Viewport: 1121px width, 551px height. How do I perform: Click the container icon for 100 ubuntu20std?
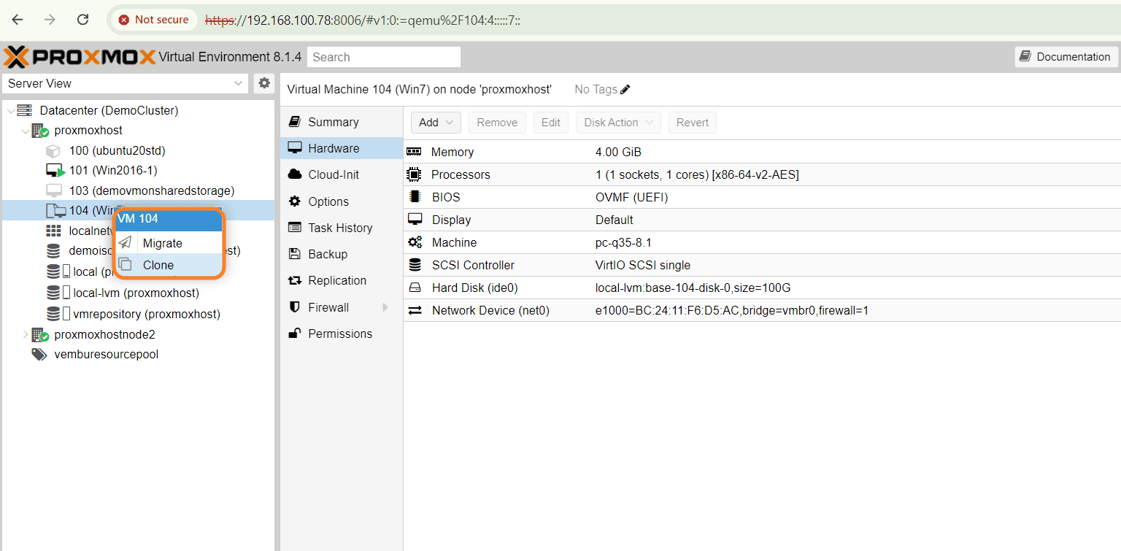click(53, 151)
